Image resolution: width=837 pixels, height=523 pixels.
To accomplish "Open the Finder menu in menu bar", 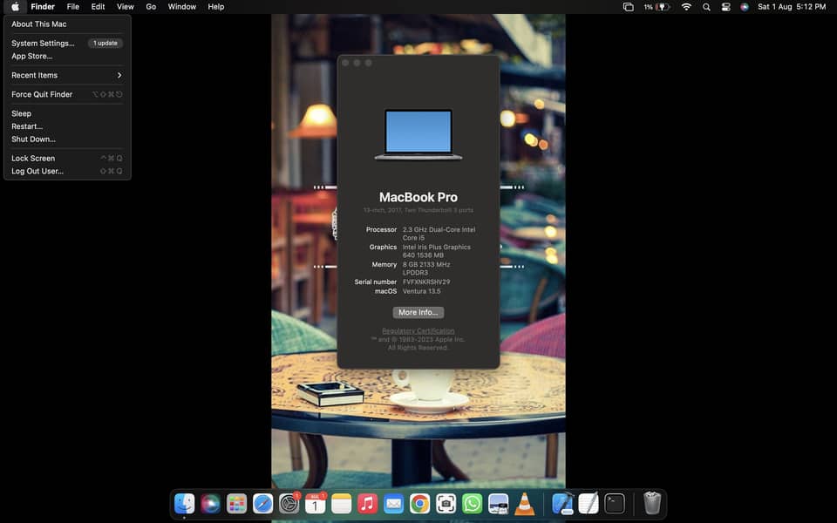I will tap(43, 7).
